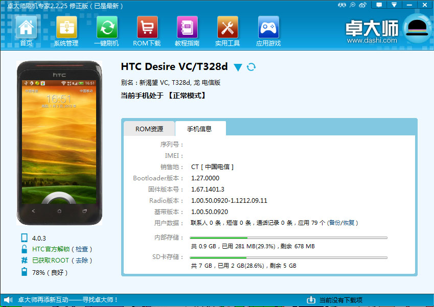Click the Tencent Weibo icon in title bar
This screenshot has width=434, height=307.
click(x=352, y=5)
